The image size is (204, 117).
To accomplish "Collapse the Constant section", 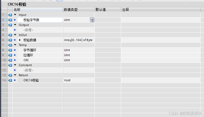I will (15, 65).
